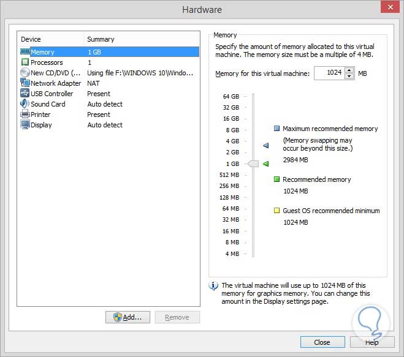Click the 16 GB slider label

[x=231, y=118]
